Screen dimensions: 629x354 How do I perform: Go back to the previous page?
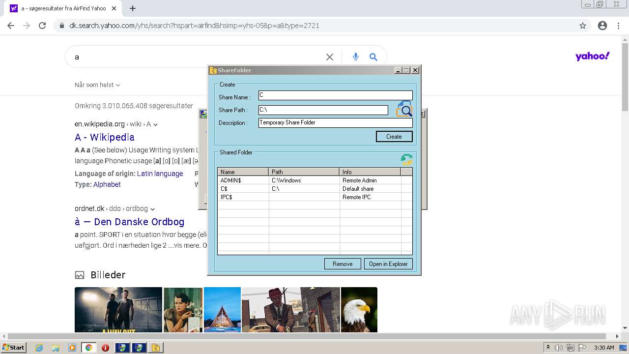11,26
